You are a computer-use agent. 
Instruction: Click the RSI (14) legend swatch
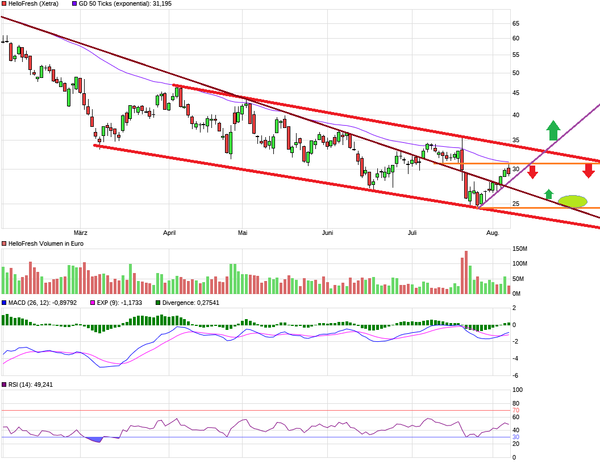4,385
